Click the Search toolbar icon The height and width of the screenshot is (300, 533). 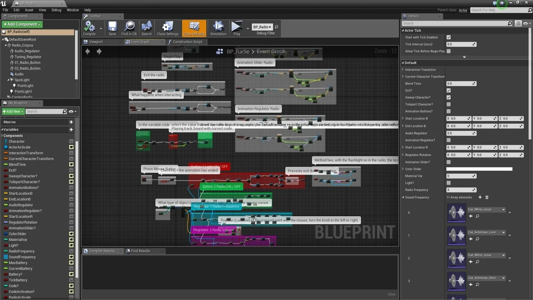pos(147,28)
